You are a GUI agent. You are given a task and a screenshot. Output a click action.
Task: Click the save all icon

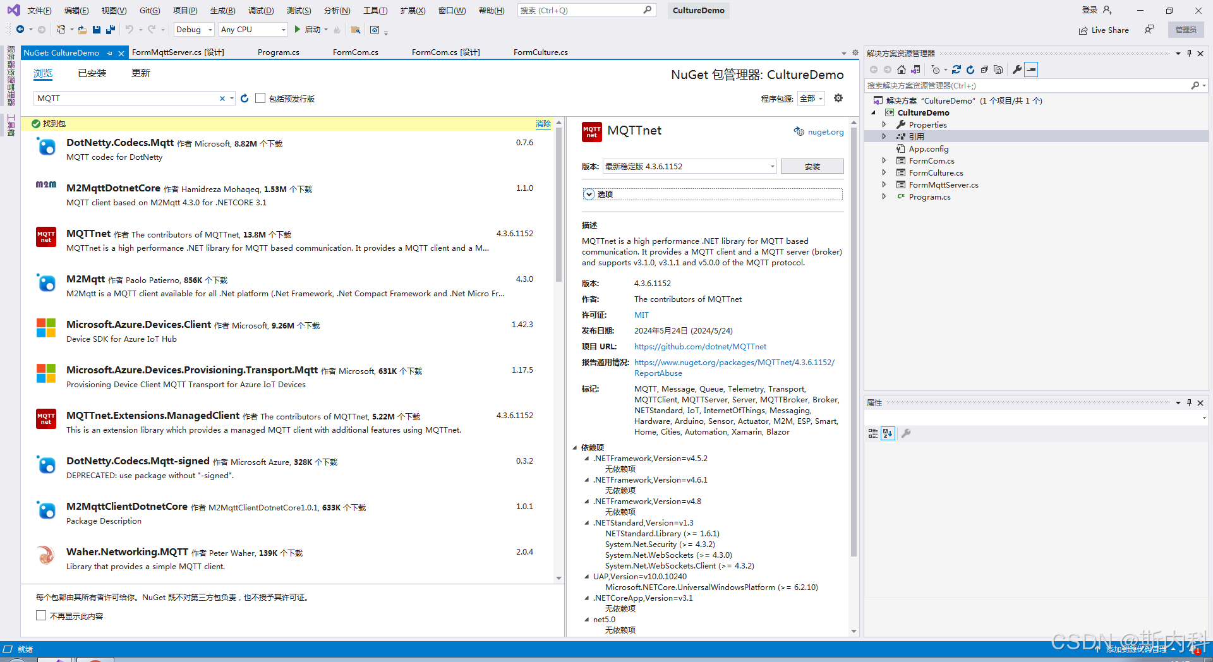111,30
